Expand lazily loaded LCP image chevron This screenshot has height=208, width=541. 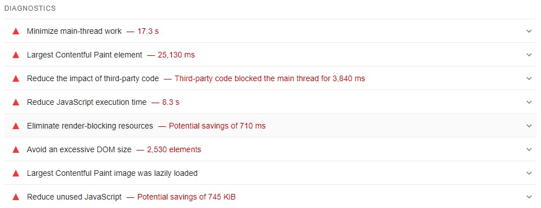pos(529,174)
